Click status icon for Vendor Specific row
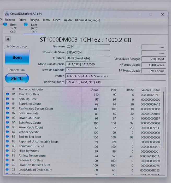 pos(7,132)
